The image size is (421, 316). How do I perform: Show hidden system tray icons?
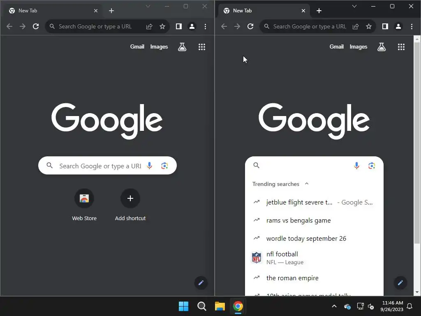tap(334, 306)
